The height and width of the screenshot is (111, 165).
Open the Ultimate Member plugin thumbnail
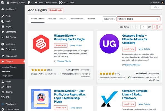tap(41, 99)
